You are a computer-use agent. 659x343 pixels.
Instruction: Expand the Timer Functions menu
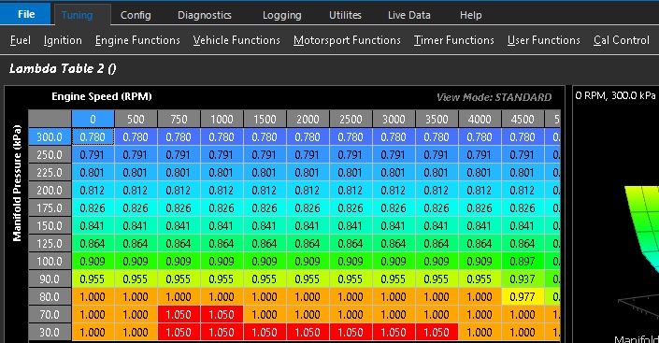(454, 40)
